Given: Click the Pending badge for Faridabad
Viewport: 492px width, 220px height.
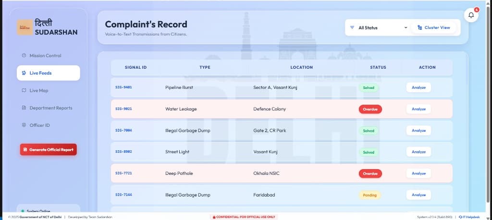Looking at the screenshot, I should click(x=369, y=195).
